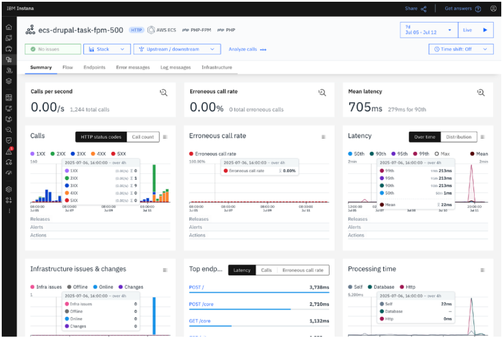Open the Latency chart options menu icon
Viewport: 503px width, 347px height.
[x=483, y=137]
